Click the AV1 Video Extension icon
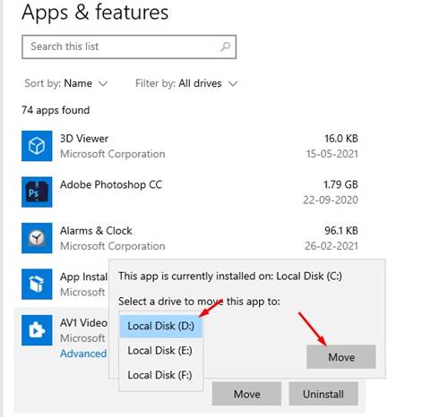Image resolution: width=448 pixels, height=417 pixels. click(x=37, y=330)
